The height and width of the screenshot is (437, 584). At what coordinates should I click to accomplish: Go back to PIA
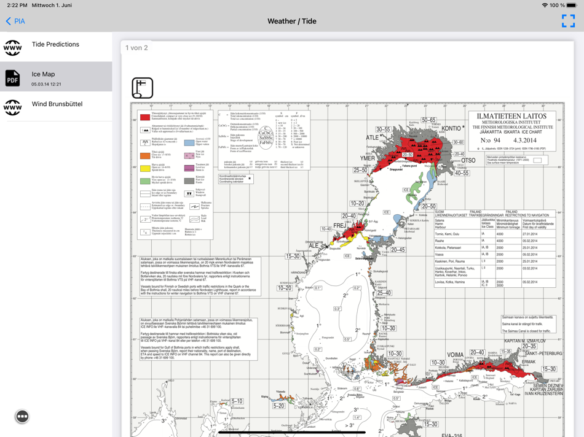[15, 21]
